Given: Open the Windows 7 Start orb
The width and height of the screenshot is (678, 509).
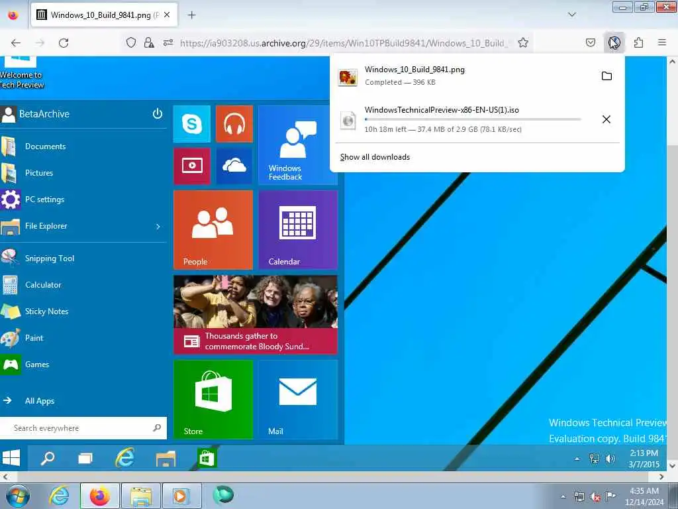Looking at the screenshot, I should pos(17,496).
